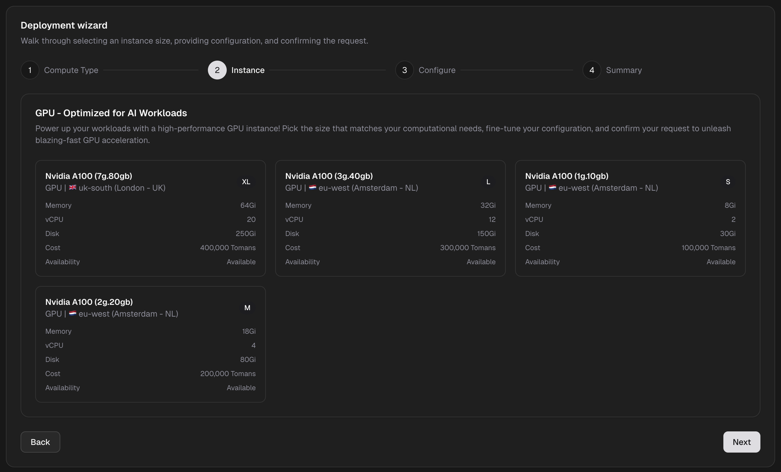Viewport: 781px width, 472px height.
Task: Click the XL size badge
Action: pos(246,182)
